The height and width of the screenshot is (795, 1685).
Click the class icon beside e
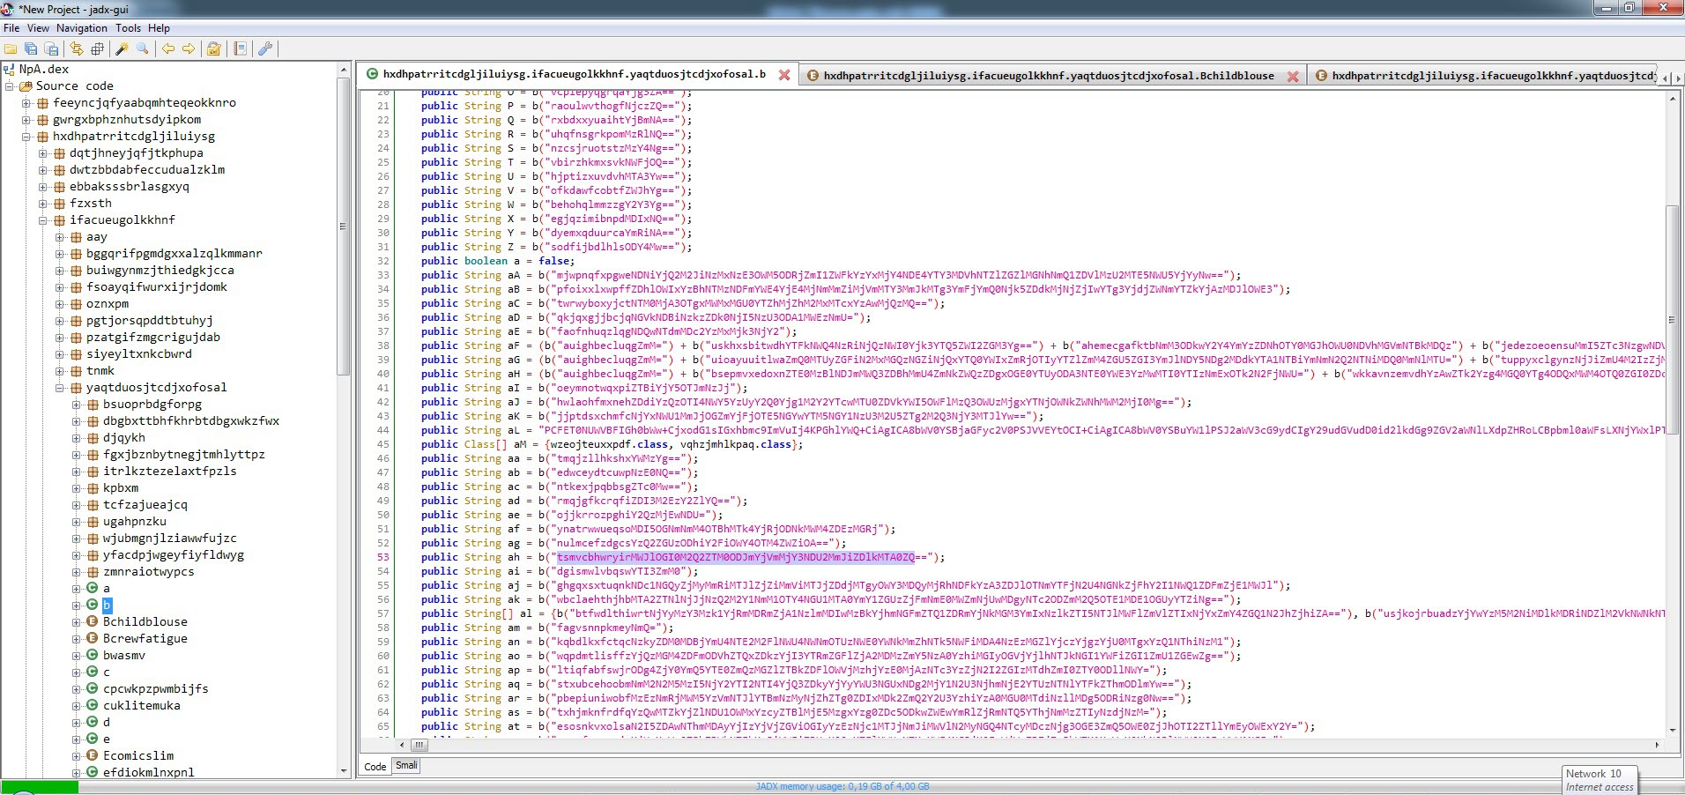tap(92, 739)
